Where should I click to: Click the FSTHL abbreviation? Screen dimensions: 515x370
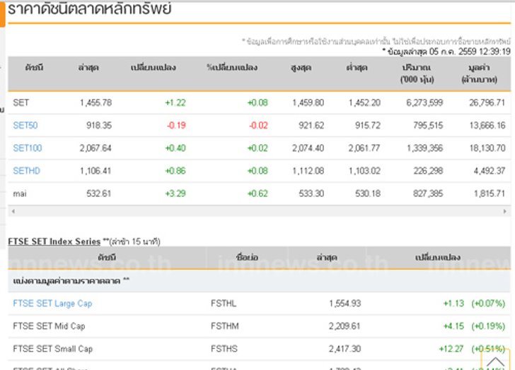click(224, 304)
